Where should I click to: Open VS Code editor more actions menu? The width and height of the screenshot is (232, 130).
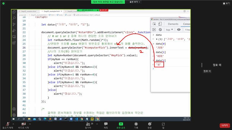tap(188, 11)
